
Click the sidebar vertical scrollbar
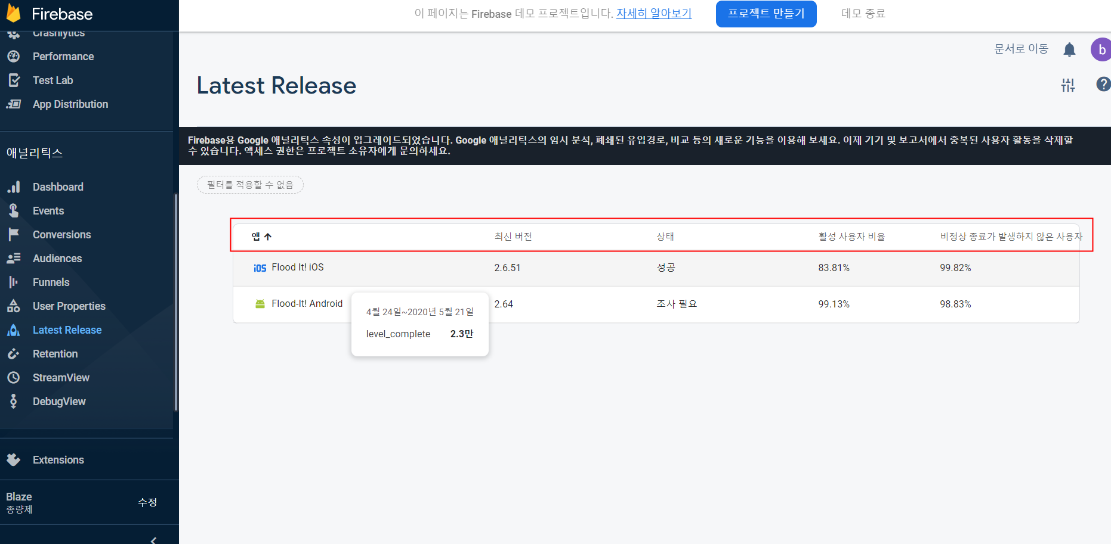pos(175,302)
